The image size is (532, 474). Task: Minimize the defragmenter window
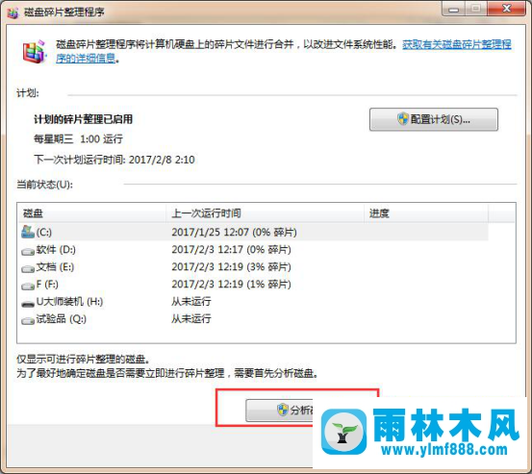(454, 9)
